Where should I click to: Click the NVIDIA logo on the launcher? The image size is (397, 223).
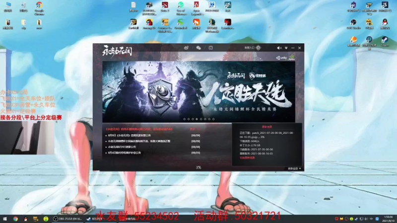pos(292,58)
